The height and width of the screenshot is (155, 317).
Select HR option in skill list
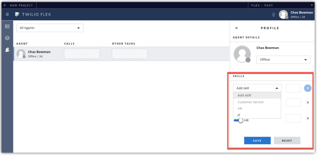click(x=257, y=109)
